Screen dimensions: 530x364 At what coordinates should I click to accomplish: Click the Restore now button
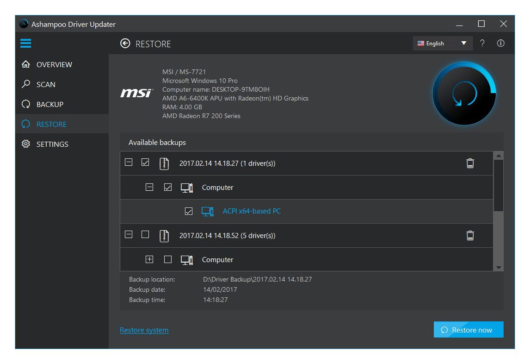coord(468,330)
